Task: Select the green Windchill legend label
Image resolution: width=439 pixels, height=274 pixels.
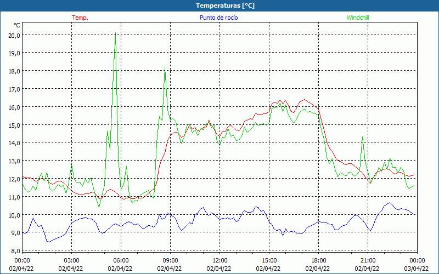Action: (x=358, y=18)
